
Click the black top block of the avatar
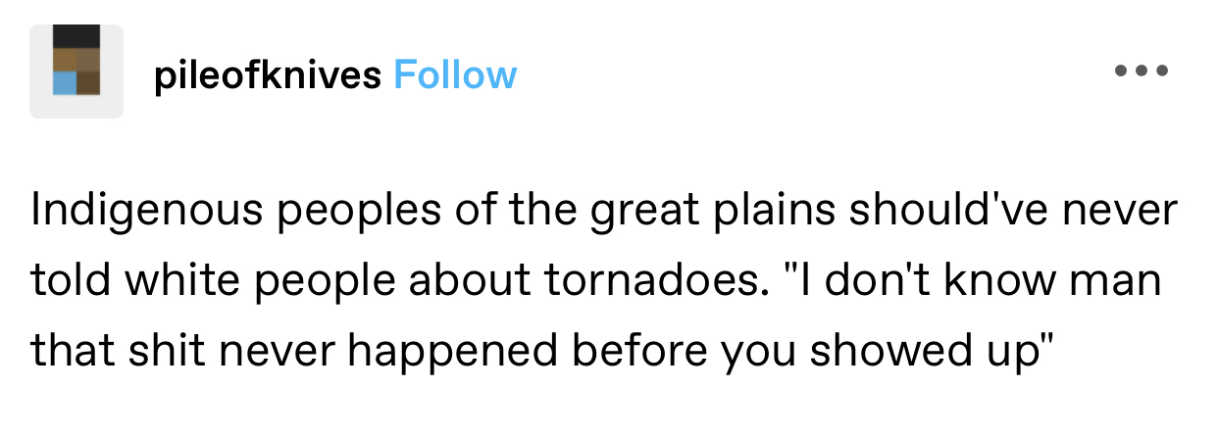click(x=76, y=36)
